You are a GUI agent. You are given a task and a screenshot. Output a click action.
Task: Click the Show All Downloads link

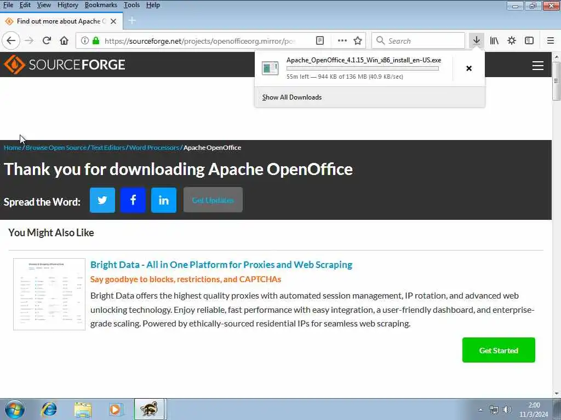[x=291, y=97]
